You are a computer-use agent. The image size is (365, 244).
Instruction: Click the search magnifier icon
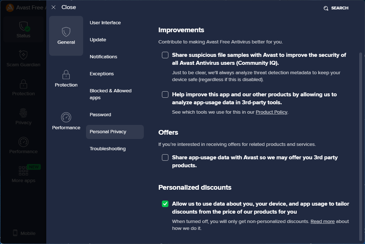pyautogui.click(x=326, y=8)
